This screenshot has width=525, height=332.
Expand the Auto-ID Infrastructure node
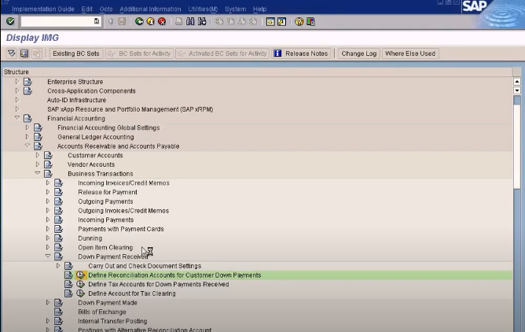(x=17, y=100)
